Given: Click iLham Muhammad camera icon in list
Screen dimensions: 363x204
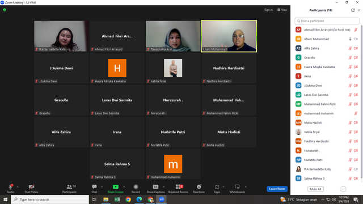Looking at the screenshot, I should (x=356, y=39).
